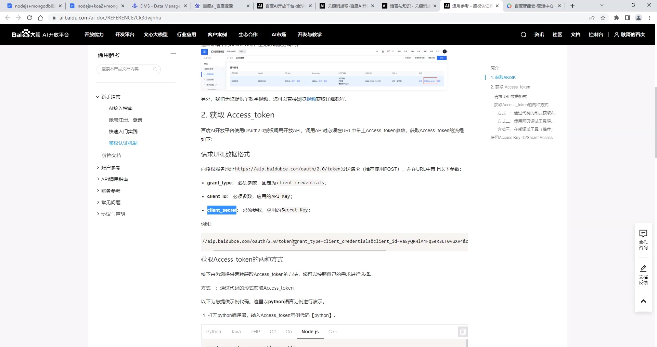The height and width of the screenshot is (347, 657).
Task: Open the 视频 tutorial link
Action: click(x=311, y=99)
